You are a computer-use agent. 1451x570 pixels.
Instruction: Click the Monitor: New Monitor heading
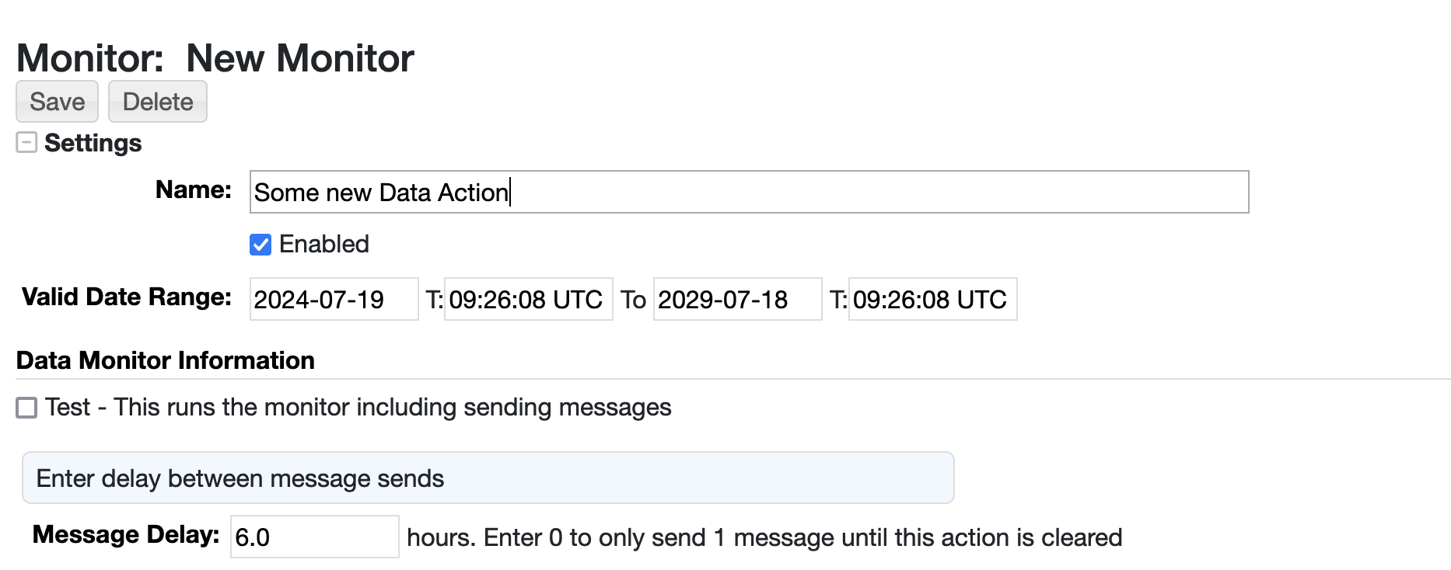click(215, 58)
